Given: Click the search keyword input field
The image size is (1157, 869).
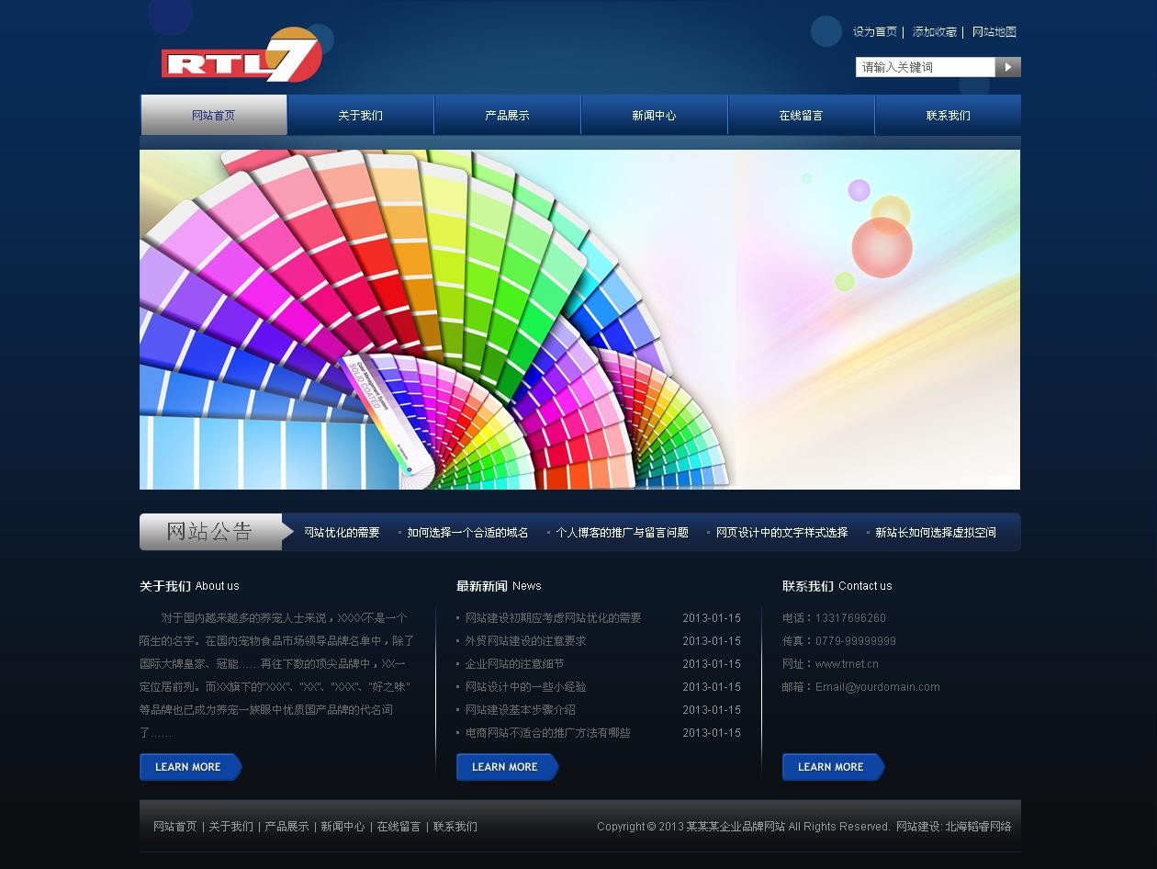Looking at the screenshot, I should [x=925, y=67].
